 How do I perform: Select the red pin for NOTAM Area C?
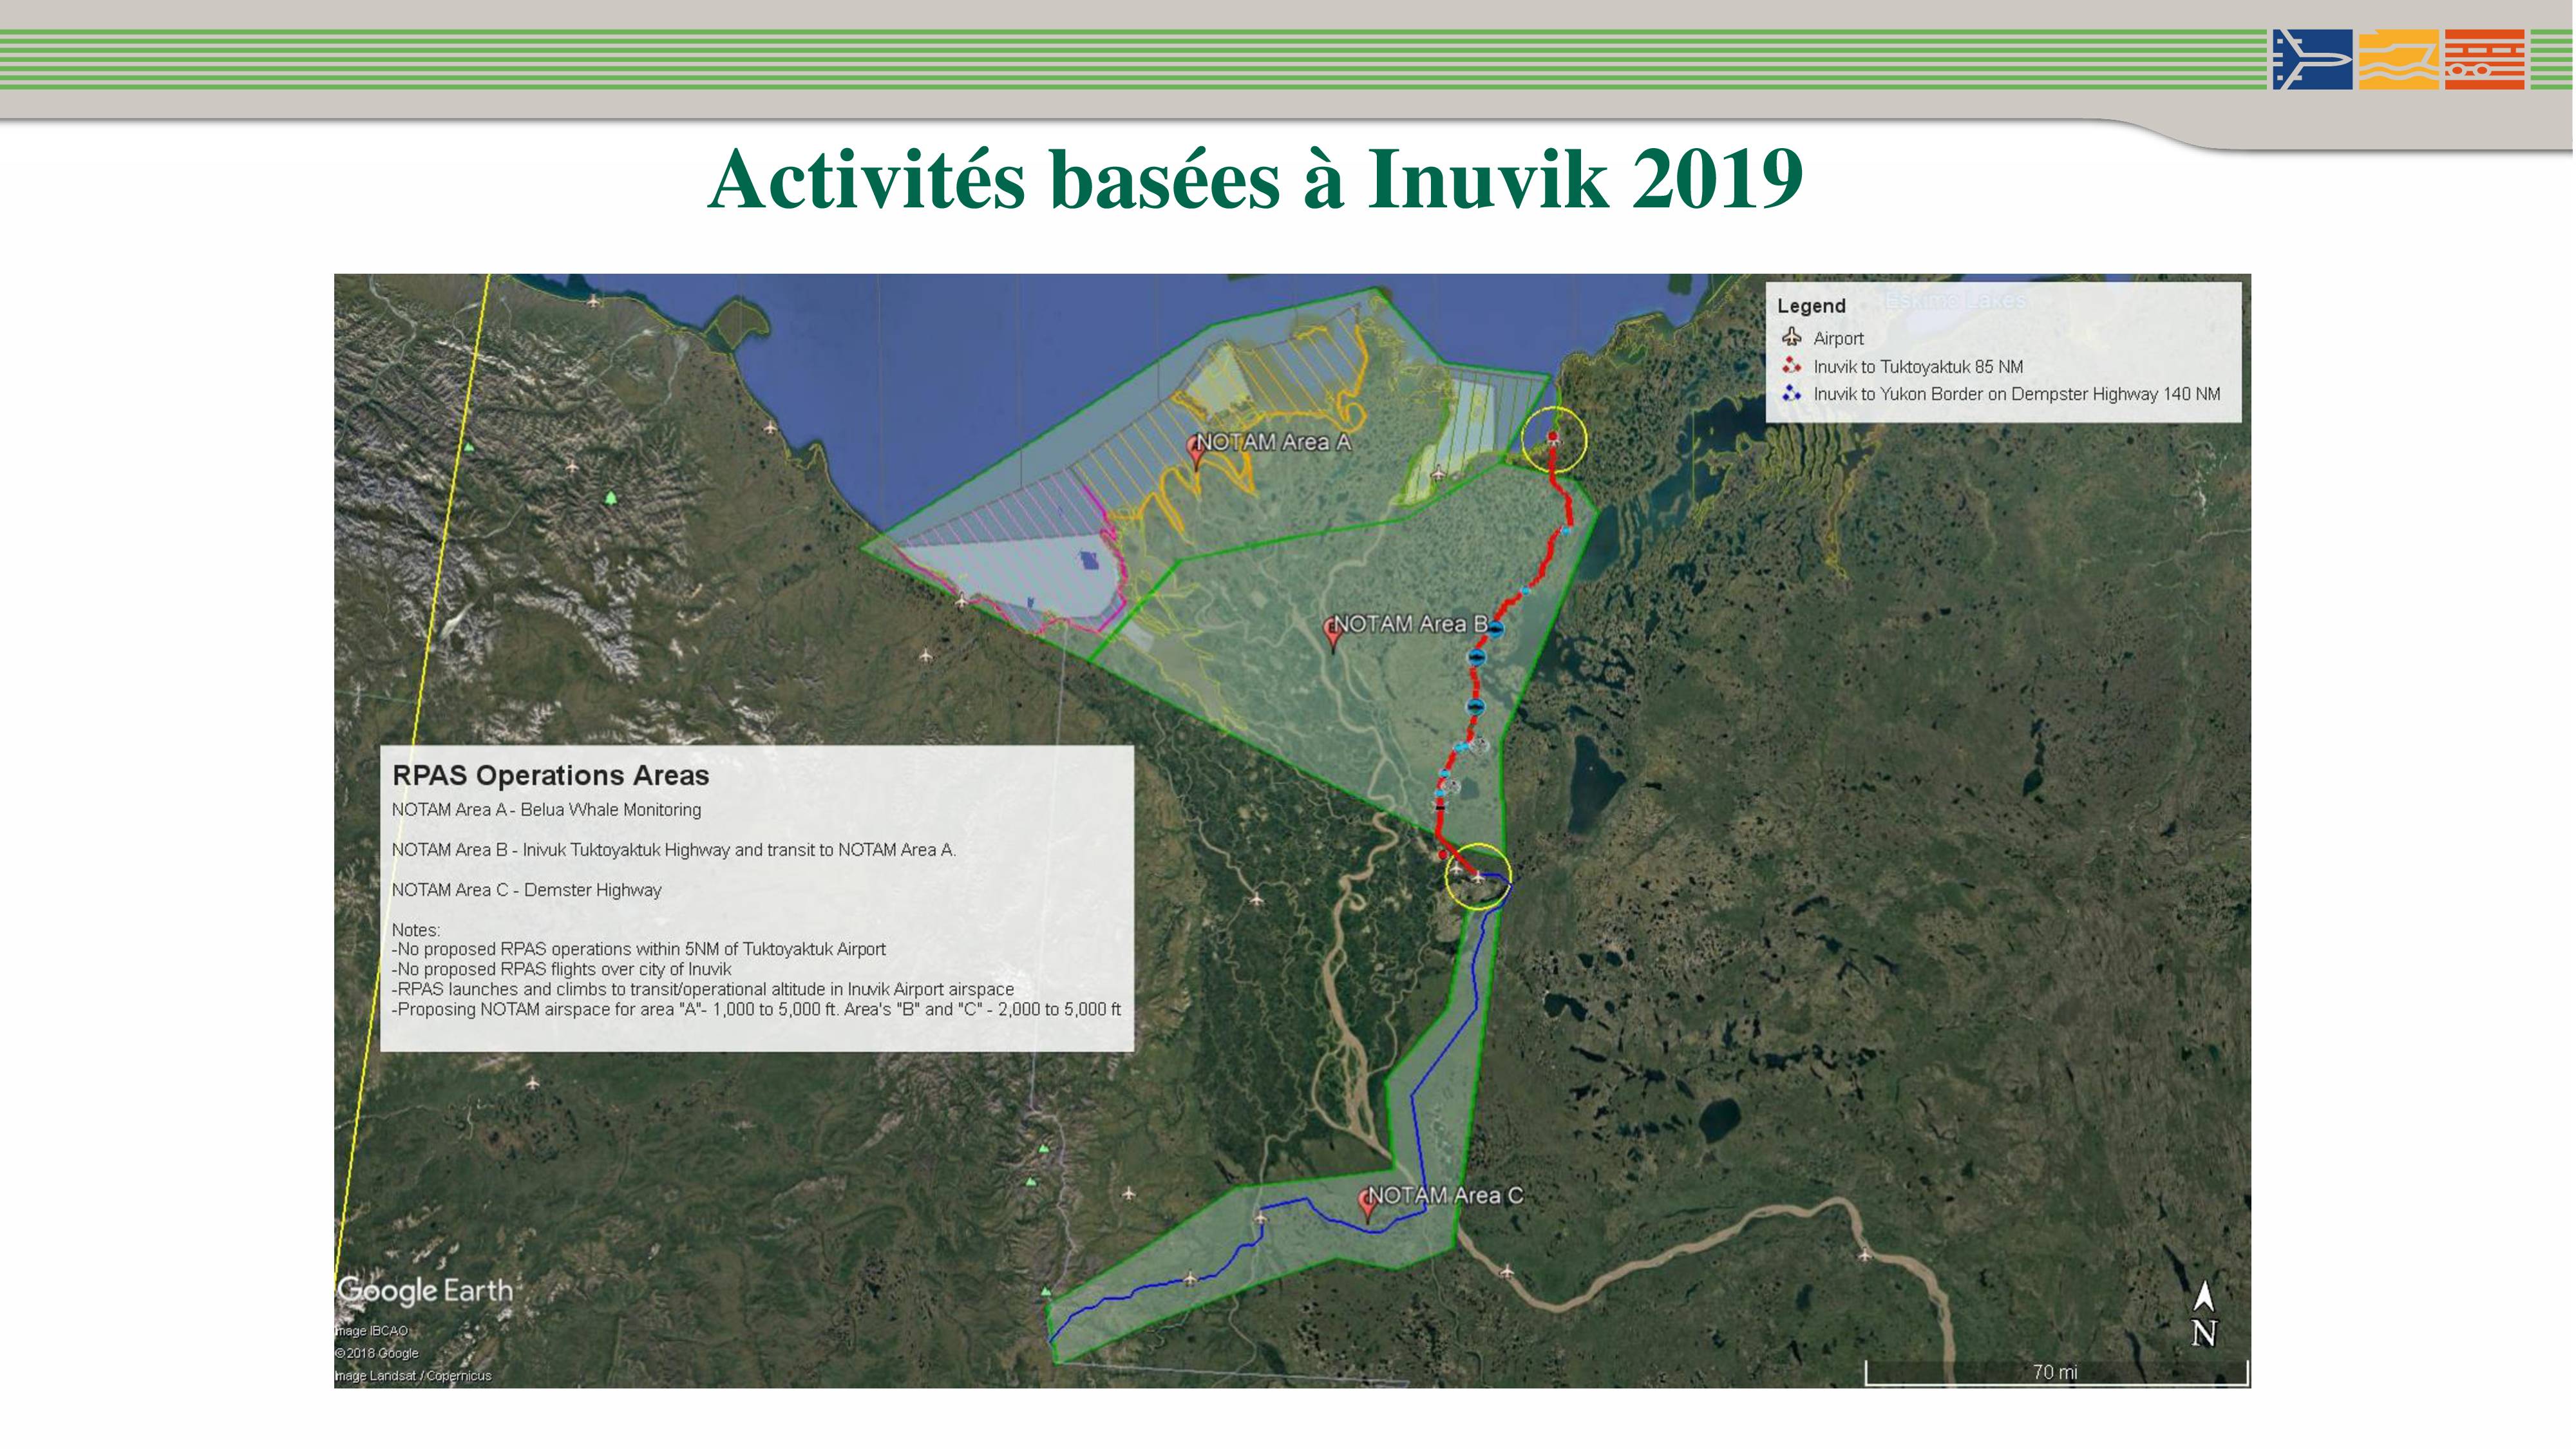[x=1368, y=1205]
